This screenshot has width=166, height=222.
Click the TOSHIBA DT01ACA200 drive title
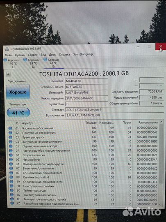click(x=84, y=74)
